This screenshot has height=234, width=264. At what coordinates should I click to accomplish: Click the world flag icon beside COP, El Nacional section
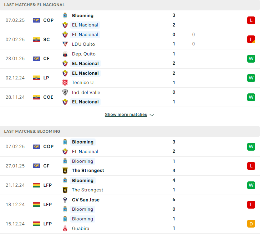[x=36, y=20]
